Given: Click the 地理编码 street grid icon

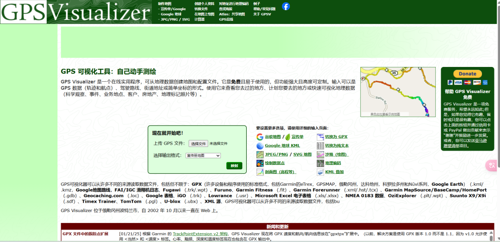Looking at the screenshot, I should [x=320, y=163].
